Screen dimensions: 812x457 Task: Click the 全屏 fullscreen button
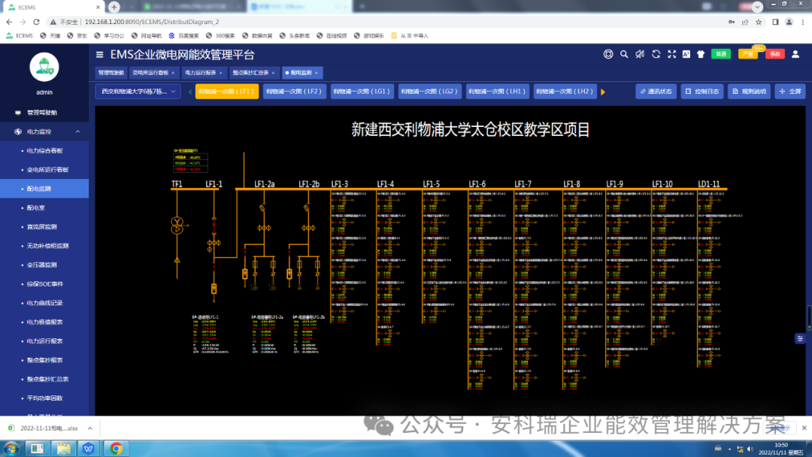(x=790, y=92)
